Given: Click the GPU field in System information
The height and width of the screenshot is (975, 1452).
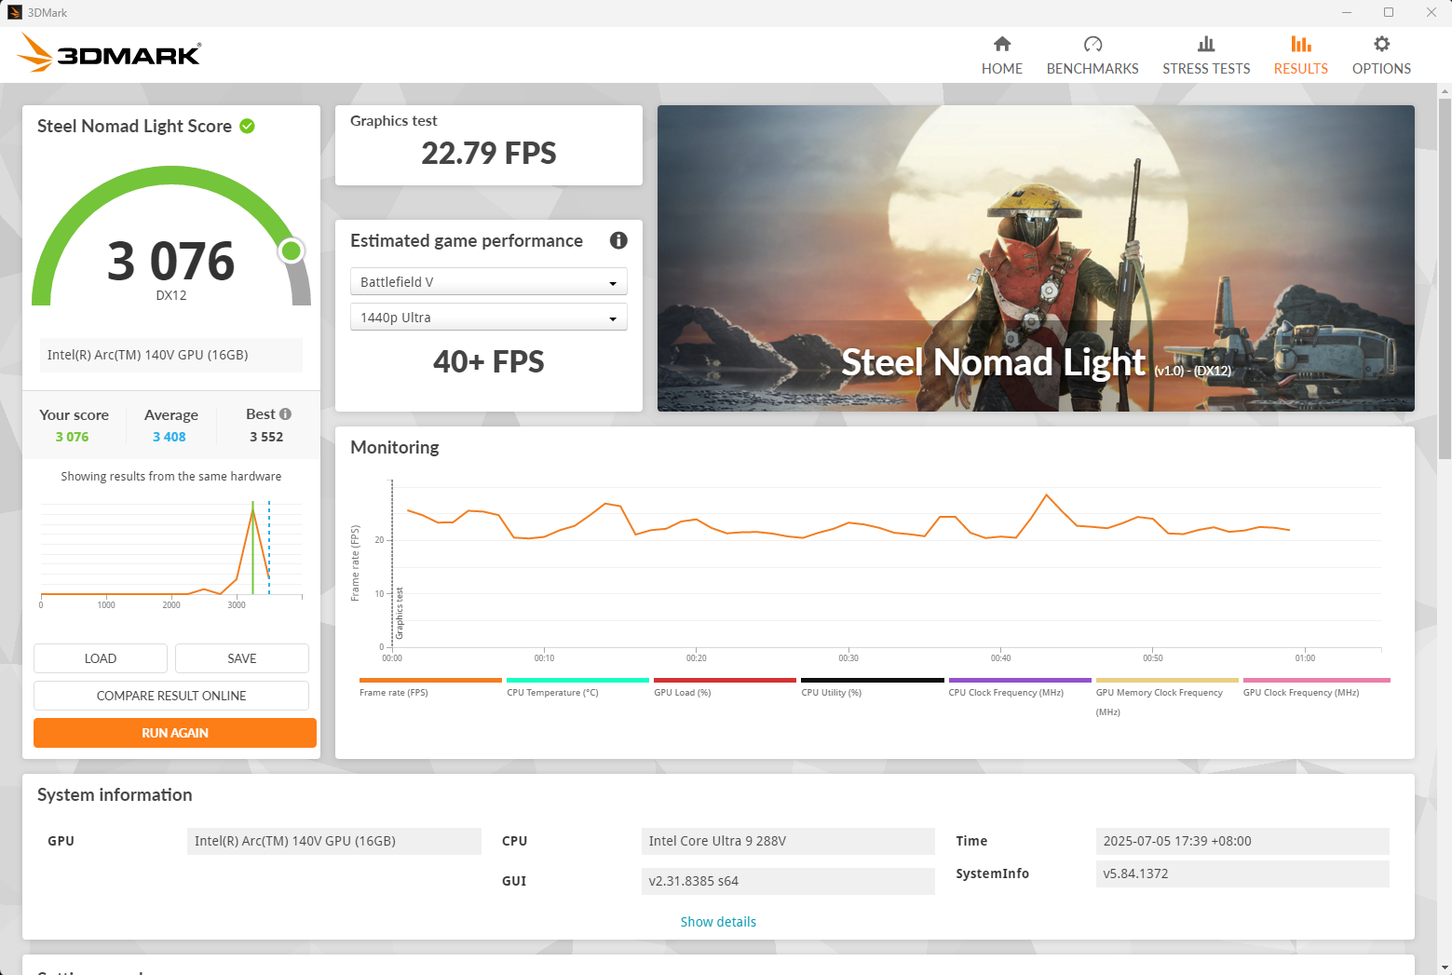Looking at the screenshot, I should 334,841.
